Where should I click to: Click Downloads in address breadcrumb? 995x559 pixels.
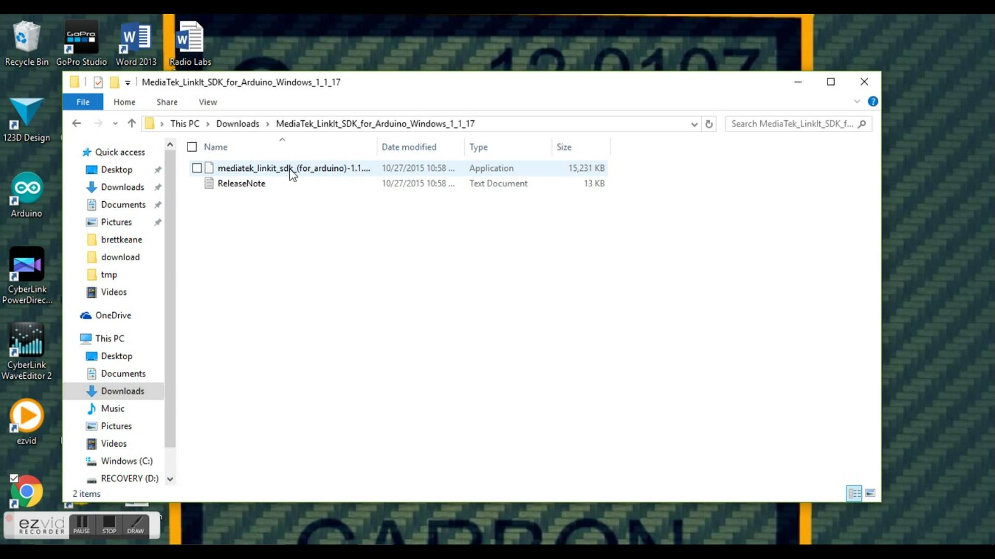coord(237,124)
